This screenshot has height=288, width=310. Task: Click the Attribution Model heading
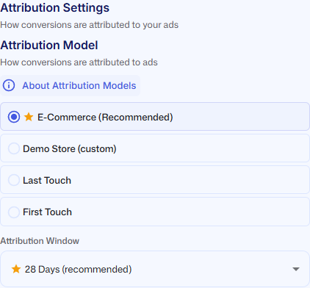tap(49, 46)
